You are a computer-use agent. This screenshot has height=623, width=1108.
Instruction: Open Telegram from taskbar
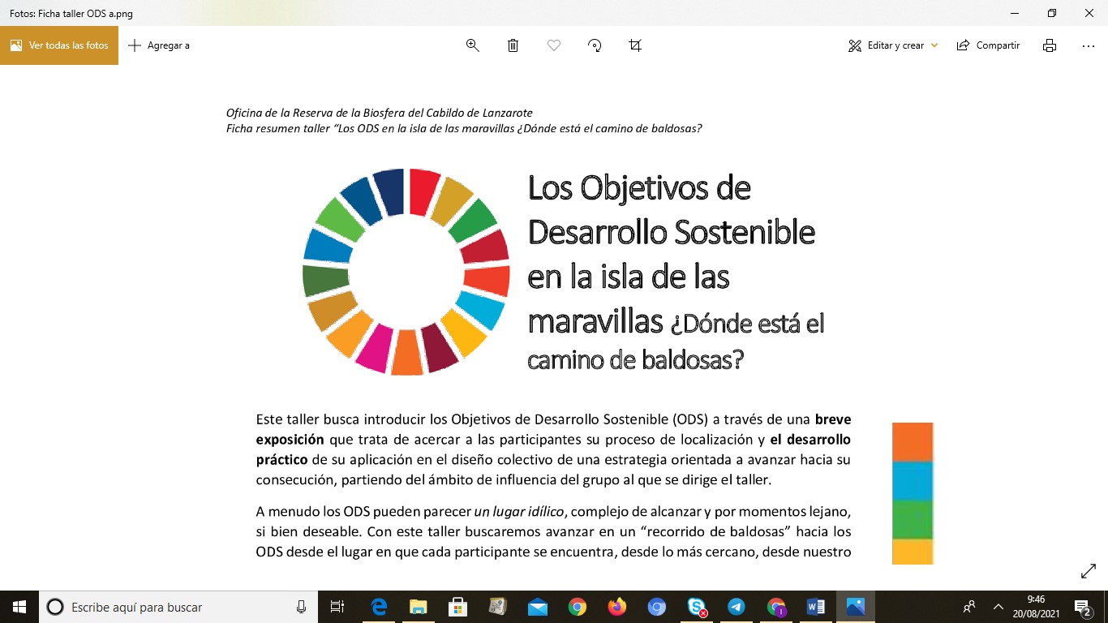coord(737,607)
